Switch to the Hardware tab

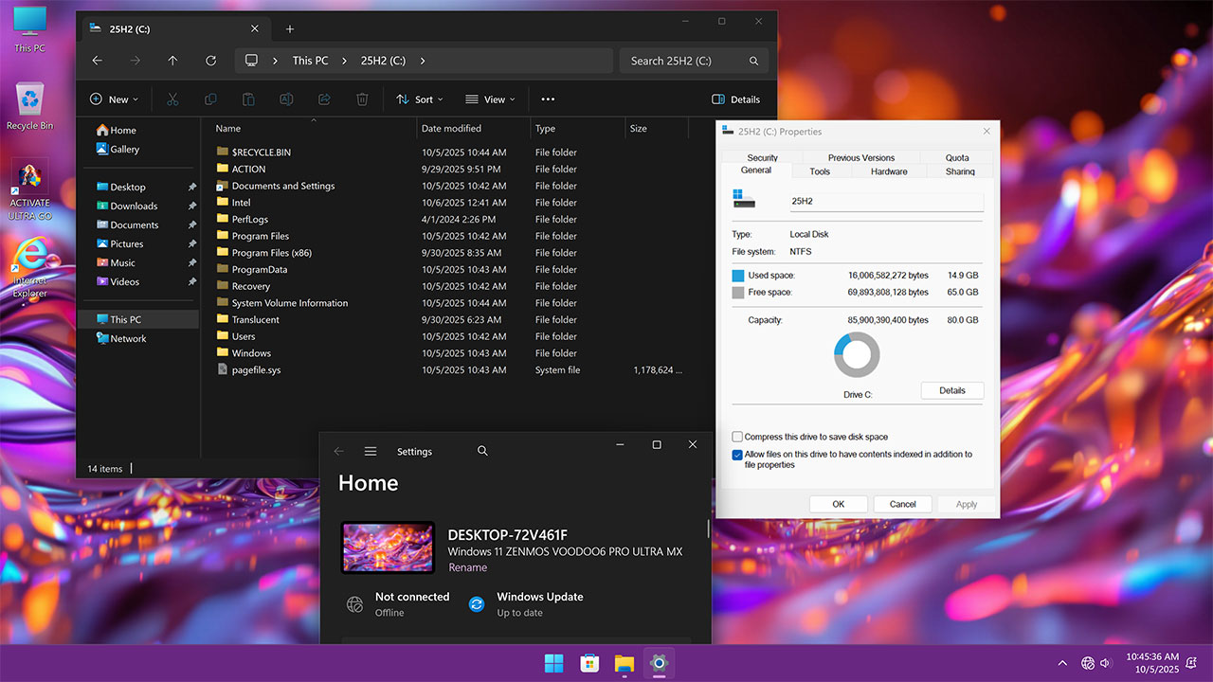point(889,171)
